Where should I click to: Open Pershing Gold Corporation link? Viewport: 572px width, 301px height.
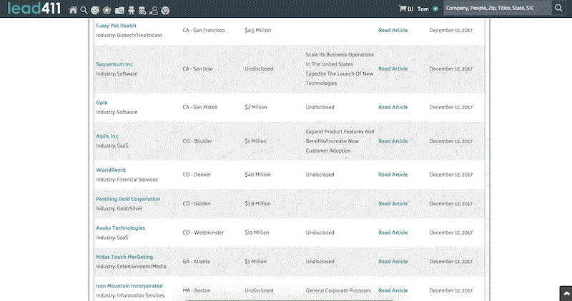128,199
